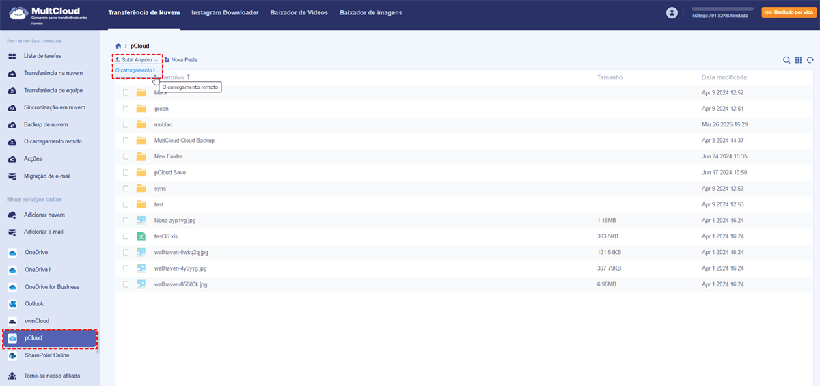Click the search magnifier icon
Screen dimensions: 820x386
(x=787, y=60)
